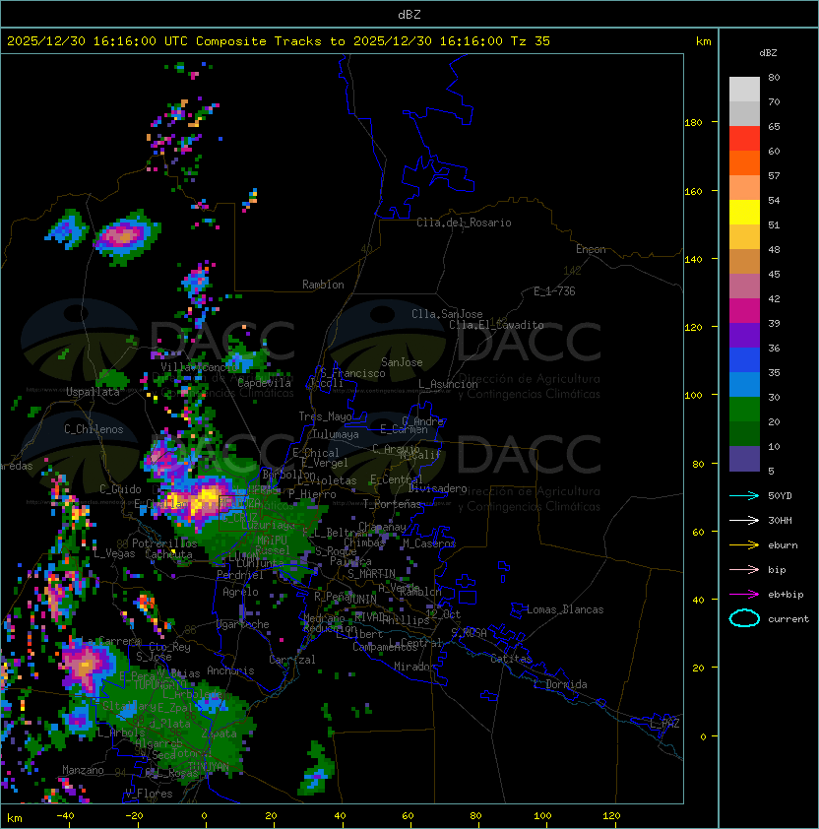
Task: Click the Tulumaya label
Action: click(336, 434)
